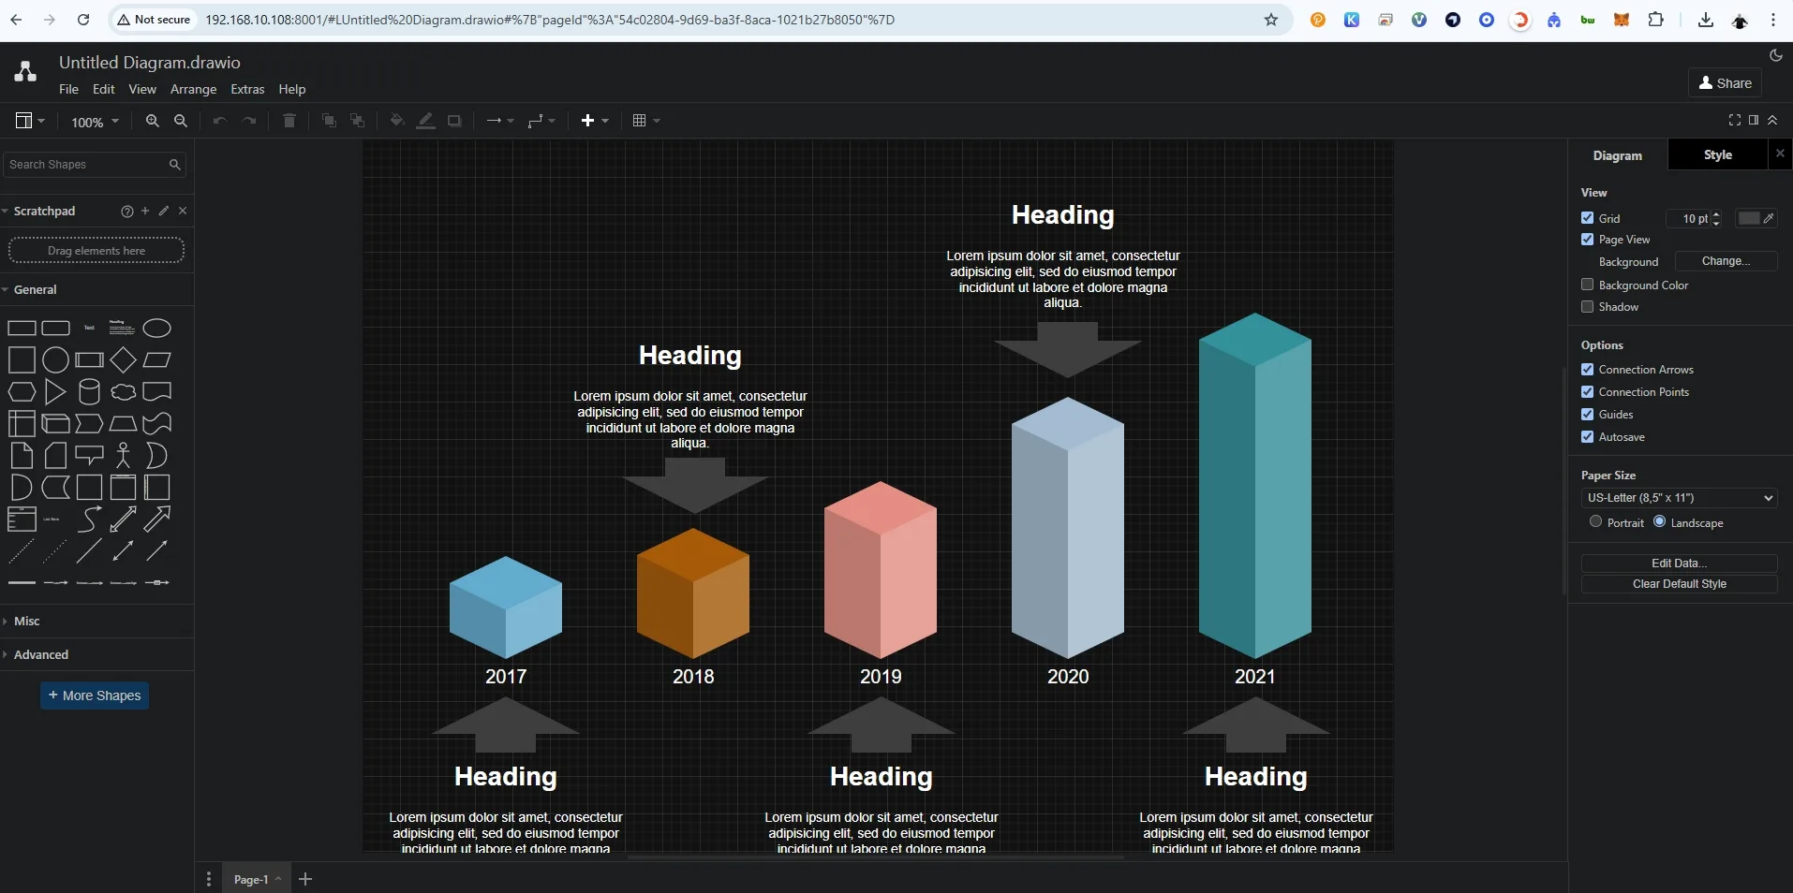Image resolution: width=1793 pixels, height=893 pixels.
Task: Click the Undo arrow in toolbar
Action: tap(219, 121)
